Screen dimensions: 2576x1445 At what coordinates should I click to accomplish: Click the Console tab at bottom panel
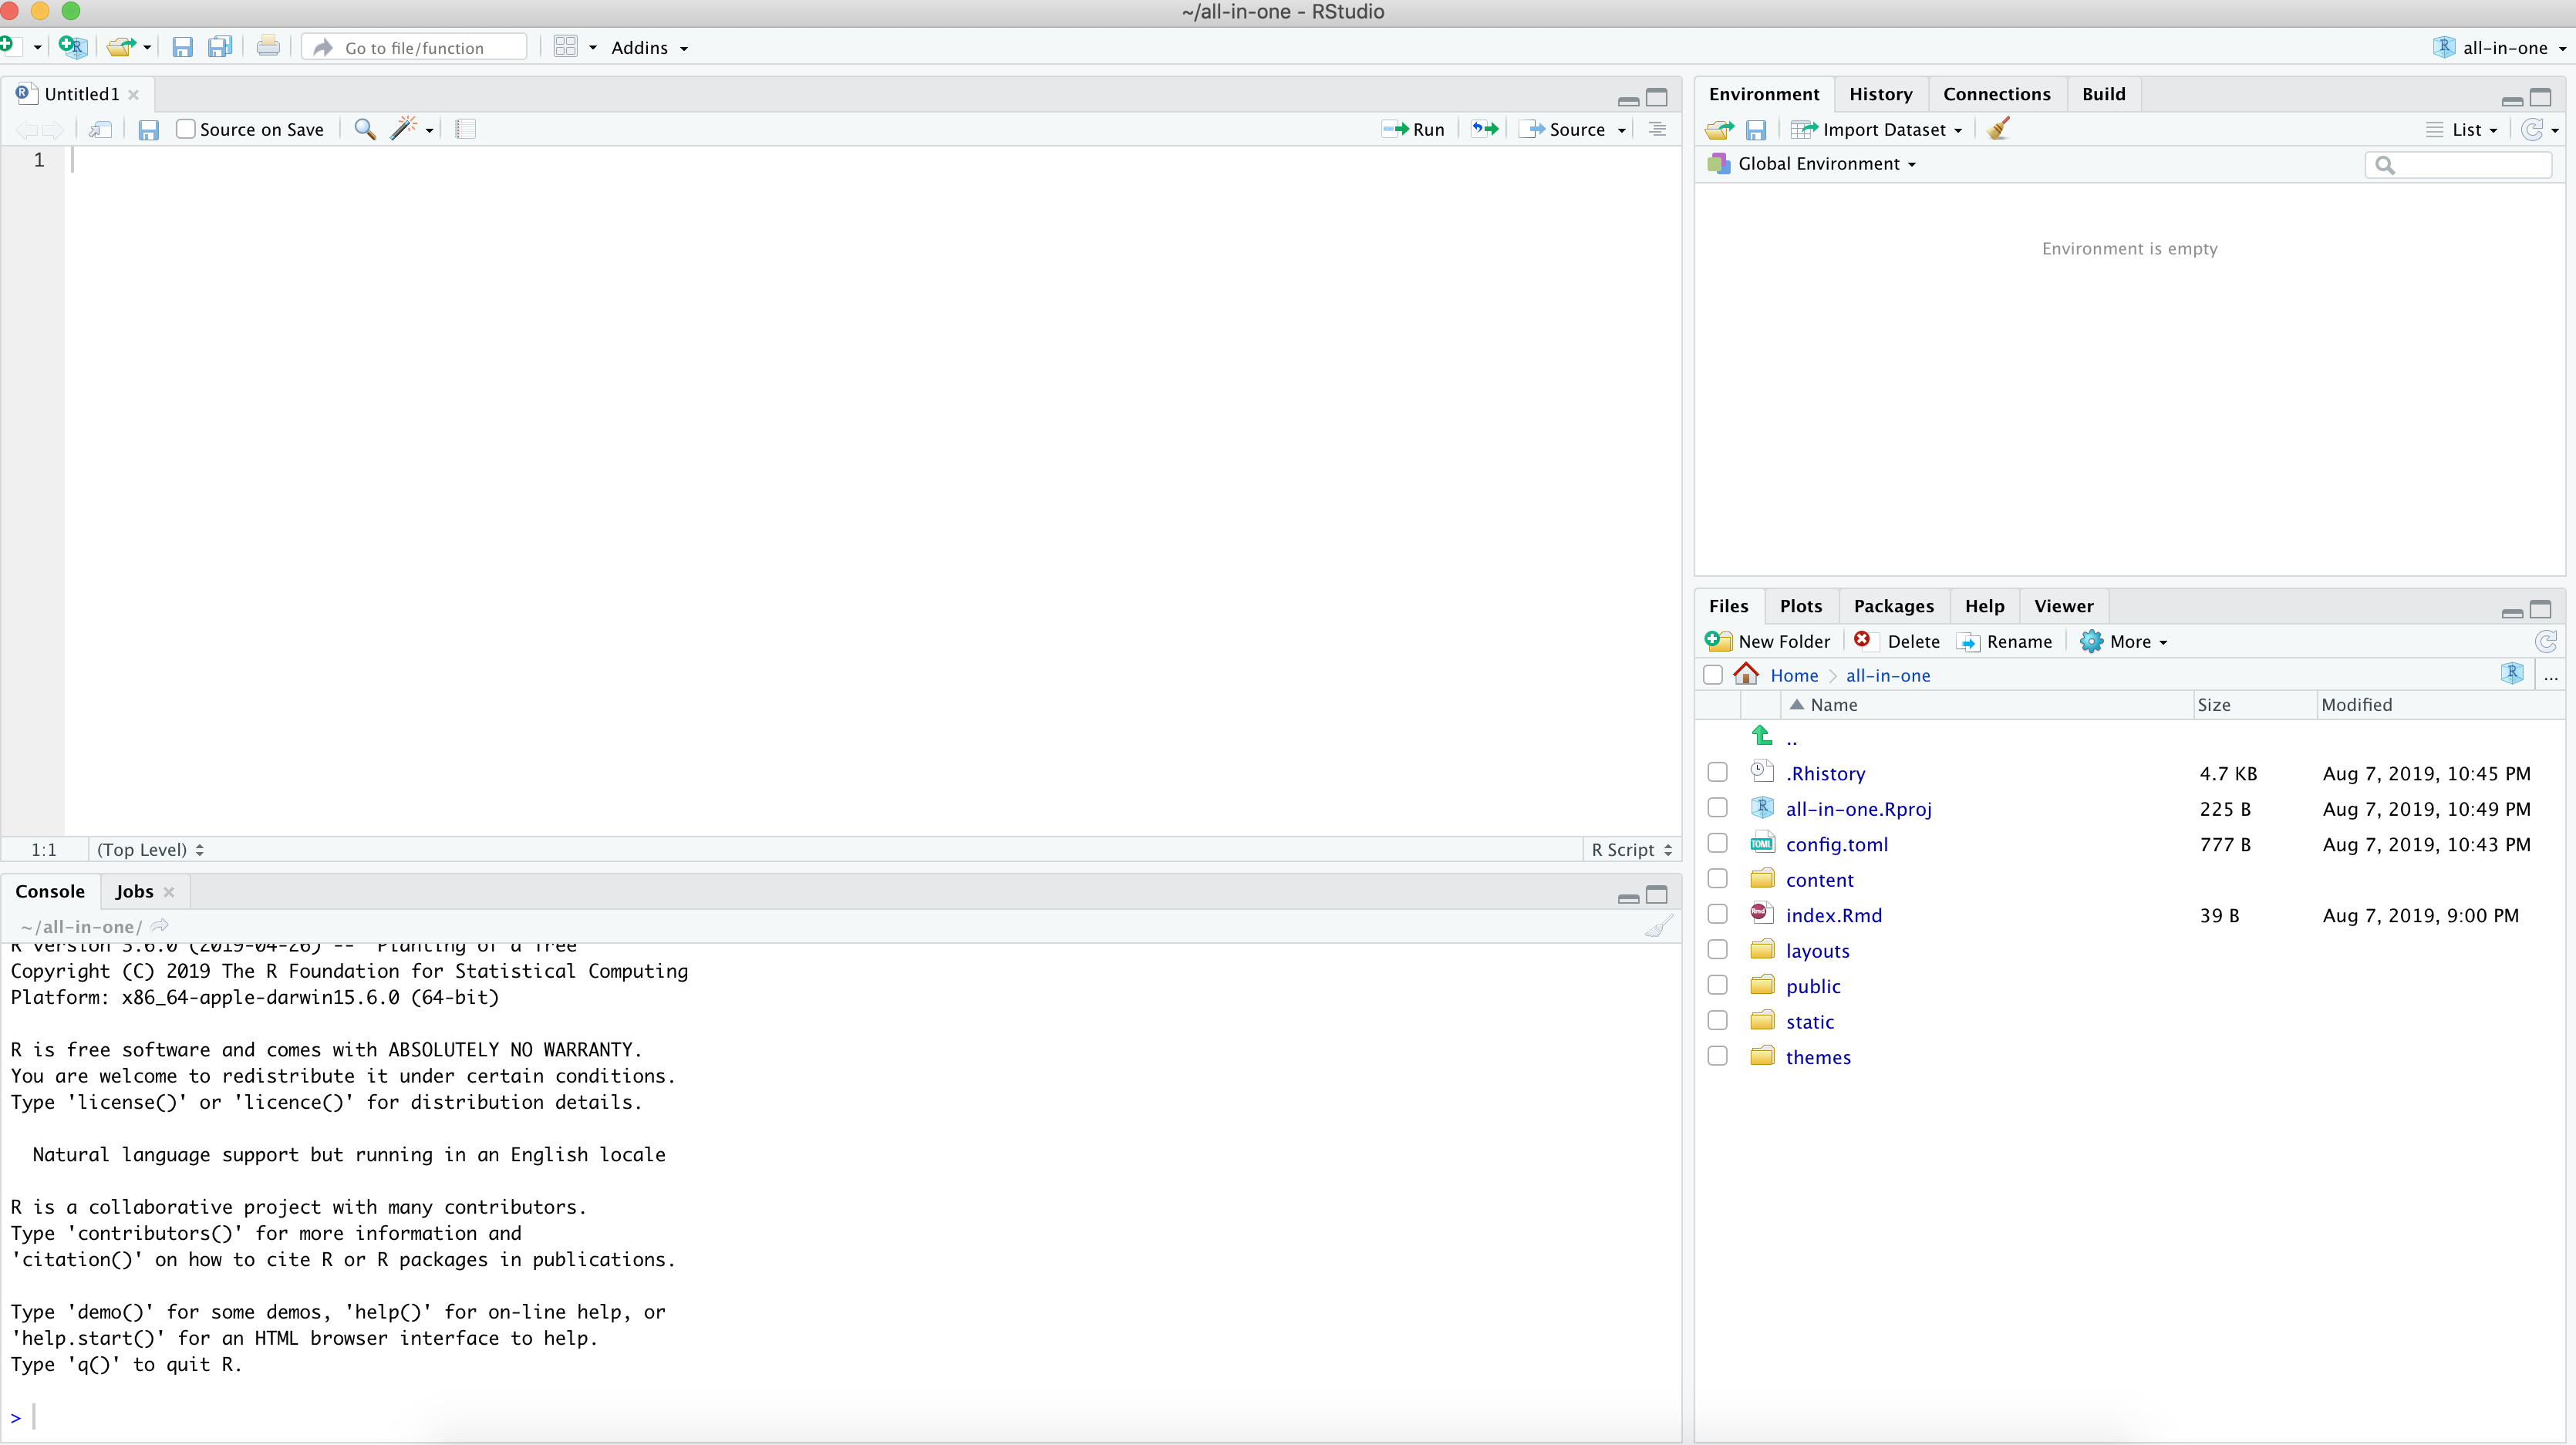(x=49, y=890)
